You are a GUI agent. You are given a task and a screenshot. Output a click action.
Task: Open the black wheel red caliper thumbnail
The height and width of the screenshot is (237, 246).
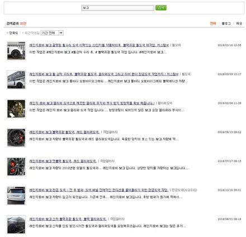[16, 138]
